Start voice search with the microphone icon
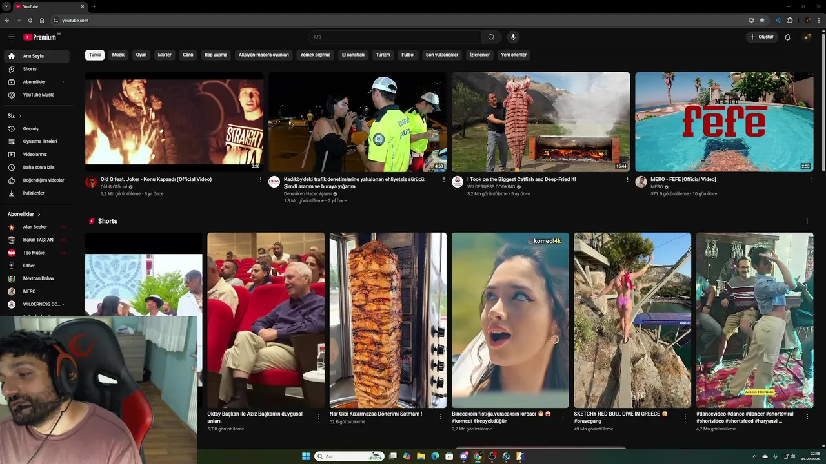Viewport: 826px width, 464px height. pyautogui.click(x=513, y=37)
